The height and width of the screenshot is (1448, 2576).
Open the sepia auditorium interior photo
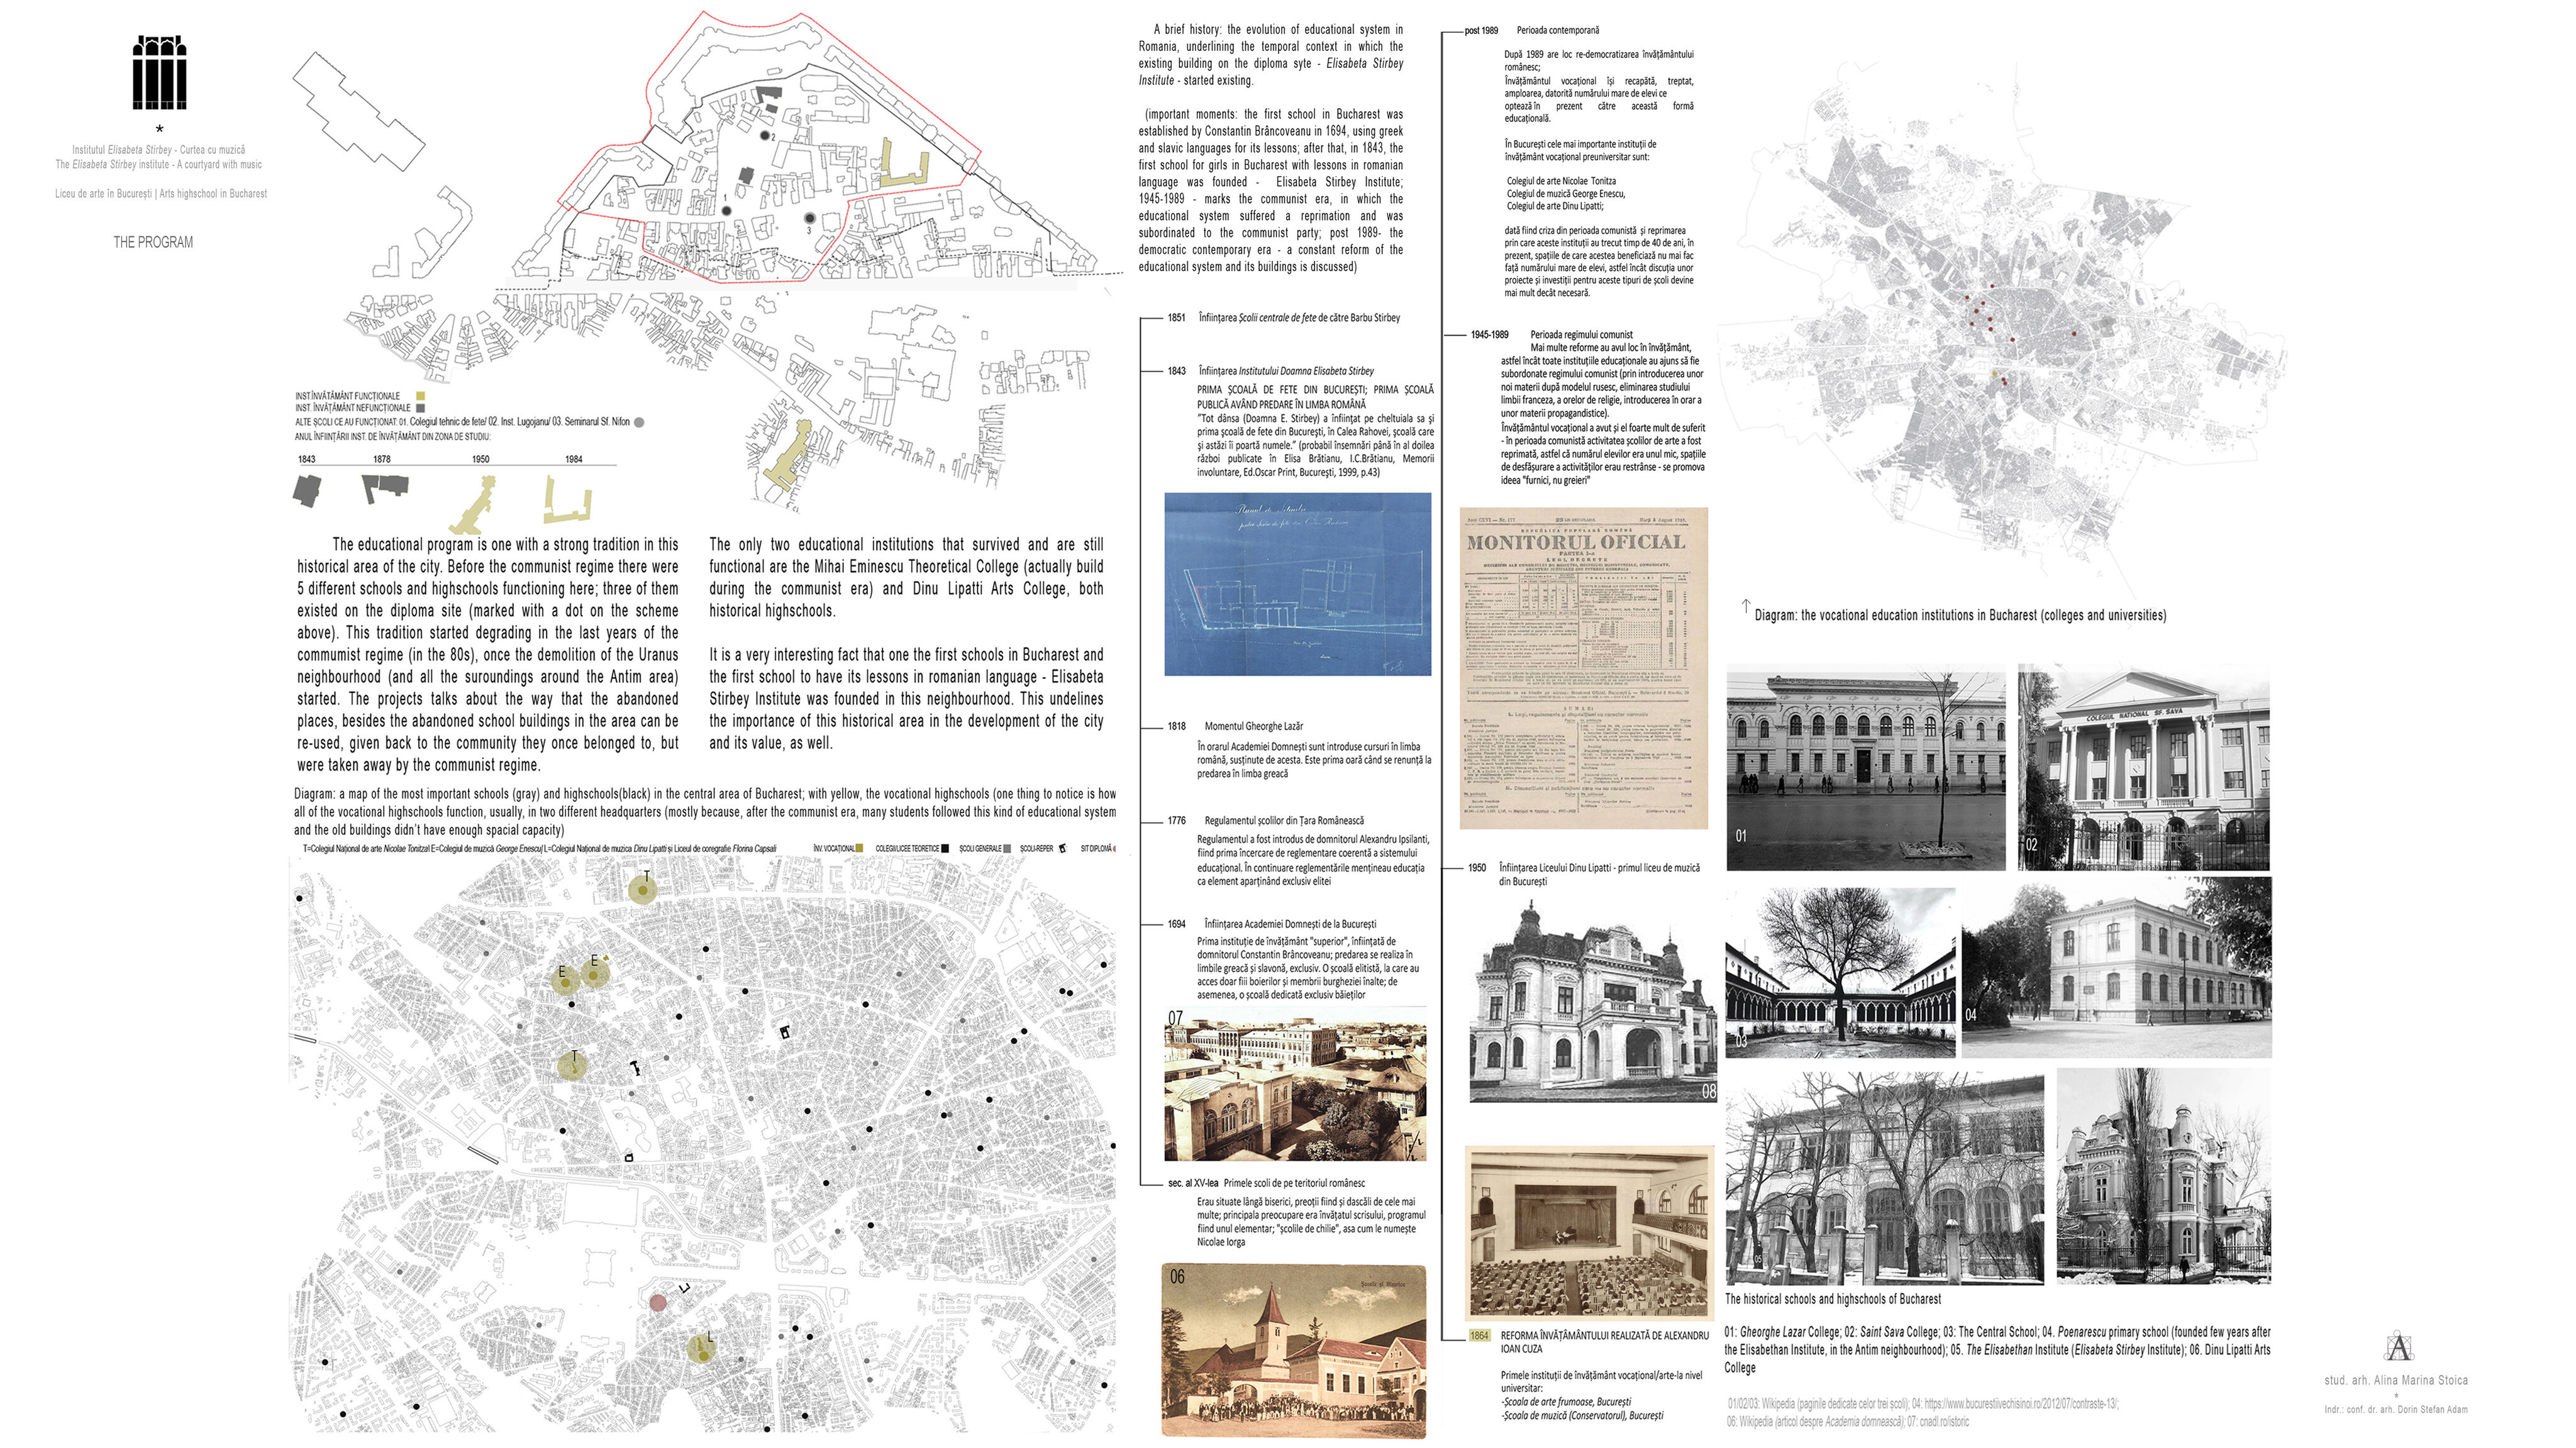point(1589,1233)
